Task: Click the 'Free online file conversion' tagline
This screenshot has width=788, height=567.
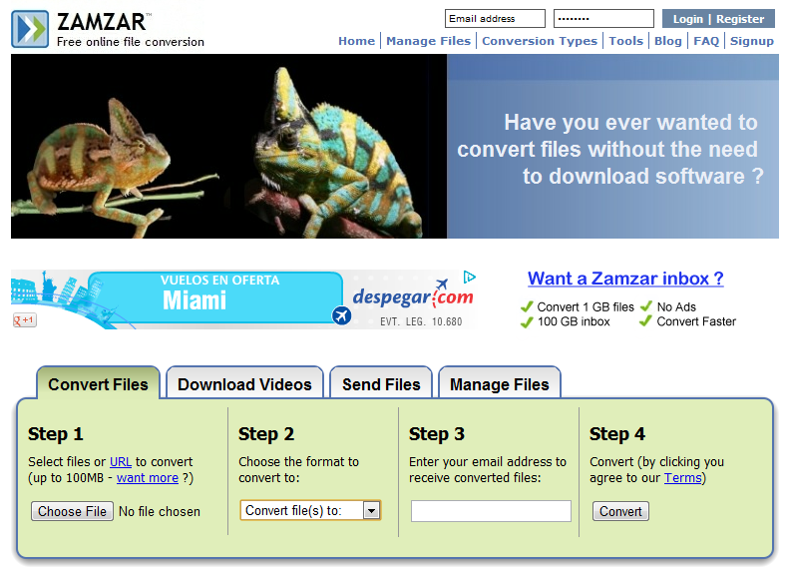Action: click(x=130, y=42)
